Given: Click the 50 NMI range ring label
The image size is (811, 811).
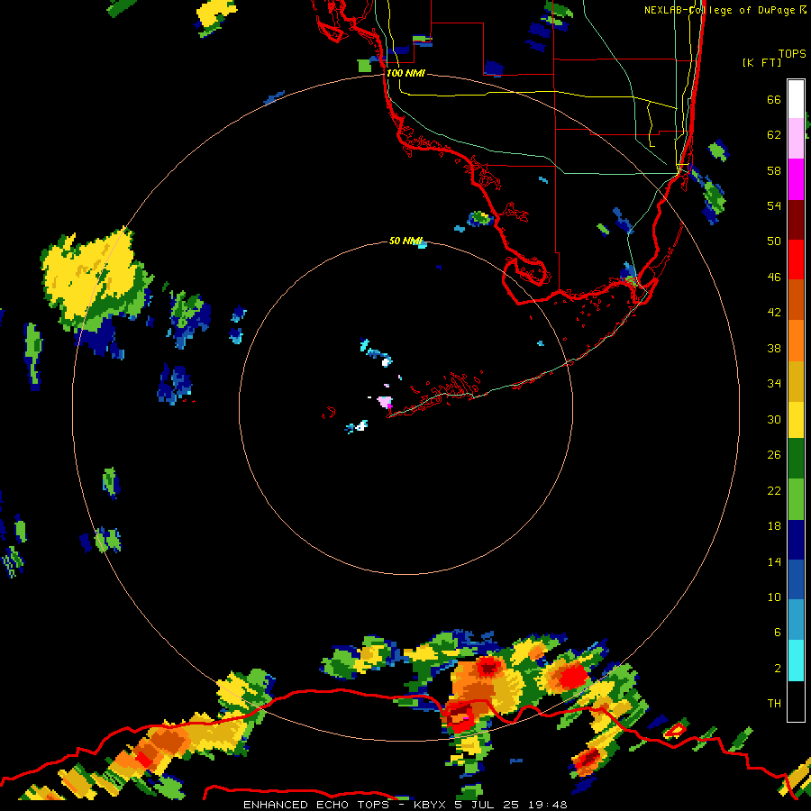Looking at the screenshot, I should (x=405, y=241).
